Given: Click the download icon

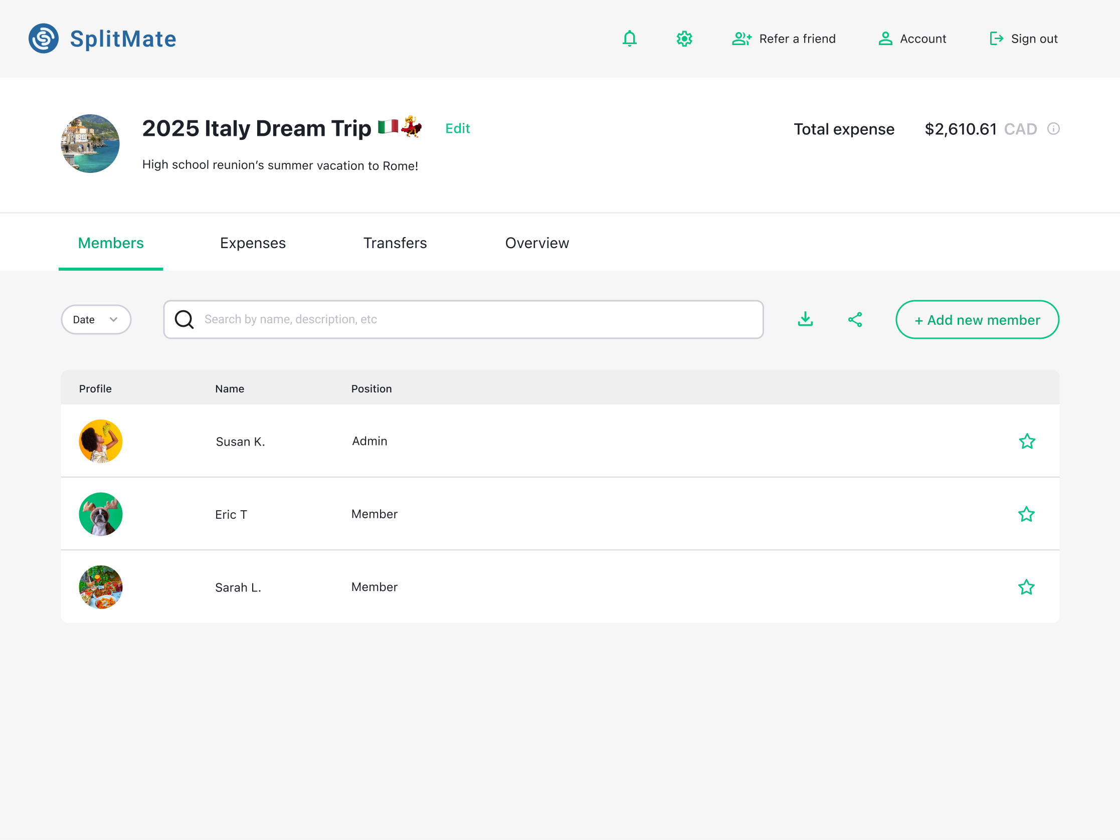Looking at the screenshot, I should [x=805, y=319].
